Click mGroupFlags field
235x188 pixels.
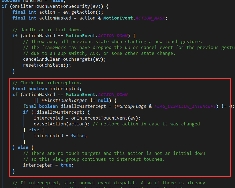(x=132, y=106)
